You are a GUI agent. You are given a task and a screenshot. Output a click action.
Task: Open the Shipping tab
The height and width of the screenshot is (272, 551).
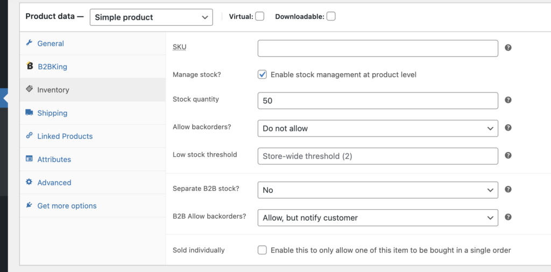tap(93, 113)
